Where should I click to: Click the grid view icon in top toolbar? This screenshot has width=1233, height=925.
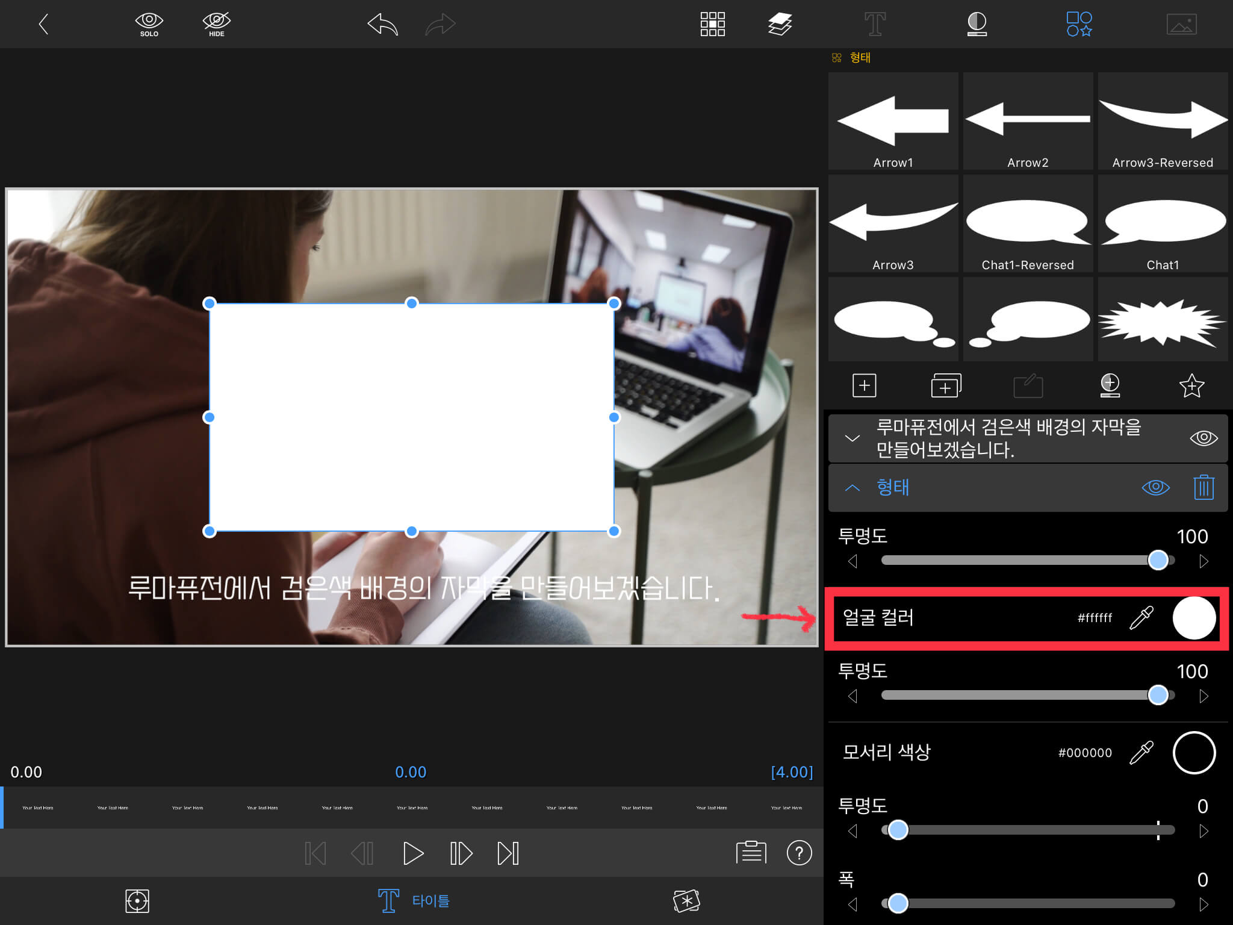[x=712, y=25]
